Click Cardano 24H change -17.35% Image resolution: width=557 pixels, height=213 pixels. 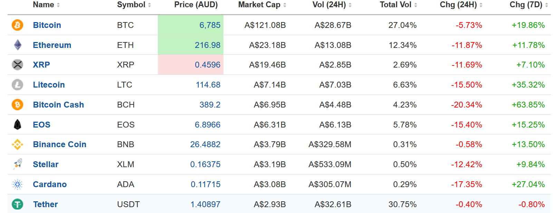point(467,184)
